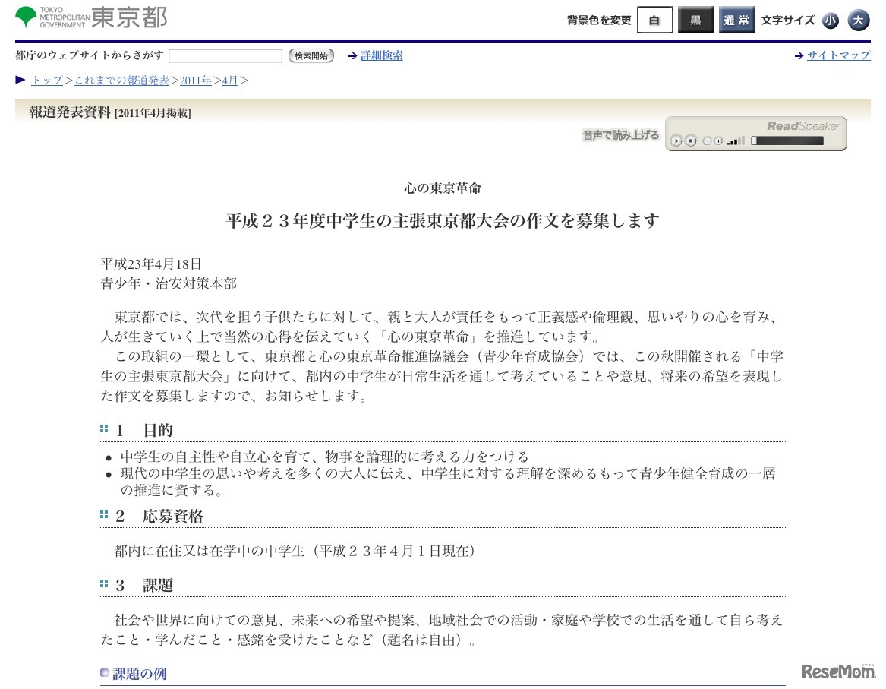Select the 小 small text size icon
Image resolution: width=886 pixels, height=689 pixels.
coord(831,21)
